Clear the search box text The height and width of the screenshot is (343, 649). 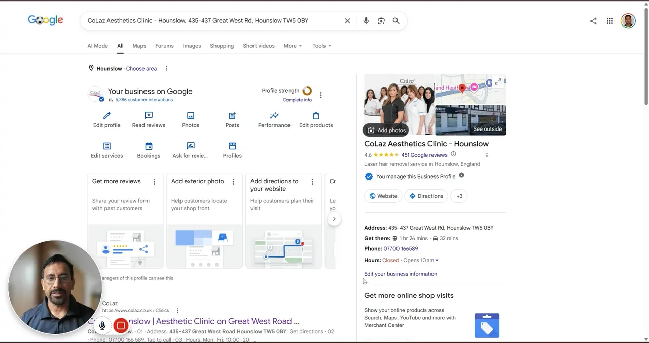pyautogui.click(x=347, y=21)
